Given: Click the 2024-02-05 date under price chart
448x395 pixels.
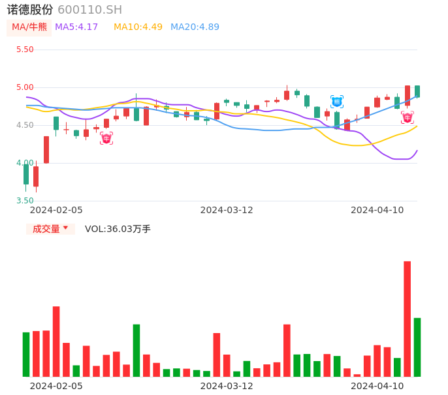Looking at the screenshot, I should [57, 210].
